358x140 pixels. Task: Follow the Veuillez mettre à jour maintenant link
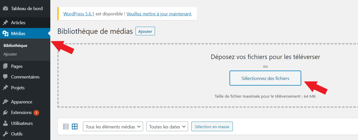[159, 14]
